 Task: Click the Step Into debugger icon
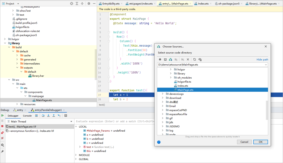pyautogui.click(x=48, y=116)
